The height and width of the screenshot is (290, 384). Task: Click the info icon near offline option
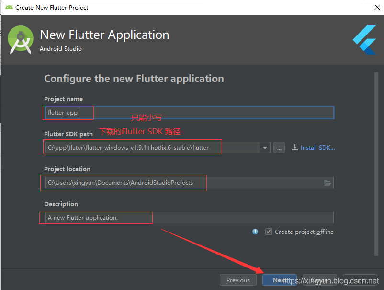pos(255,232)
